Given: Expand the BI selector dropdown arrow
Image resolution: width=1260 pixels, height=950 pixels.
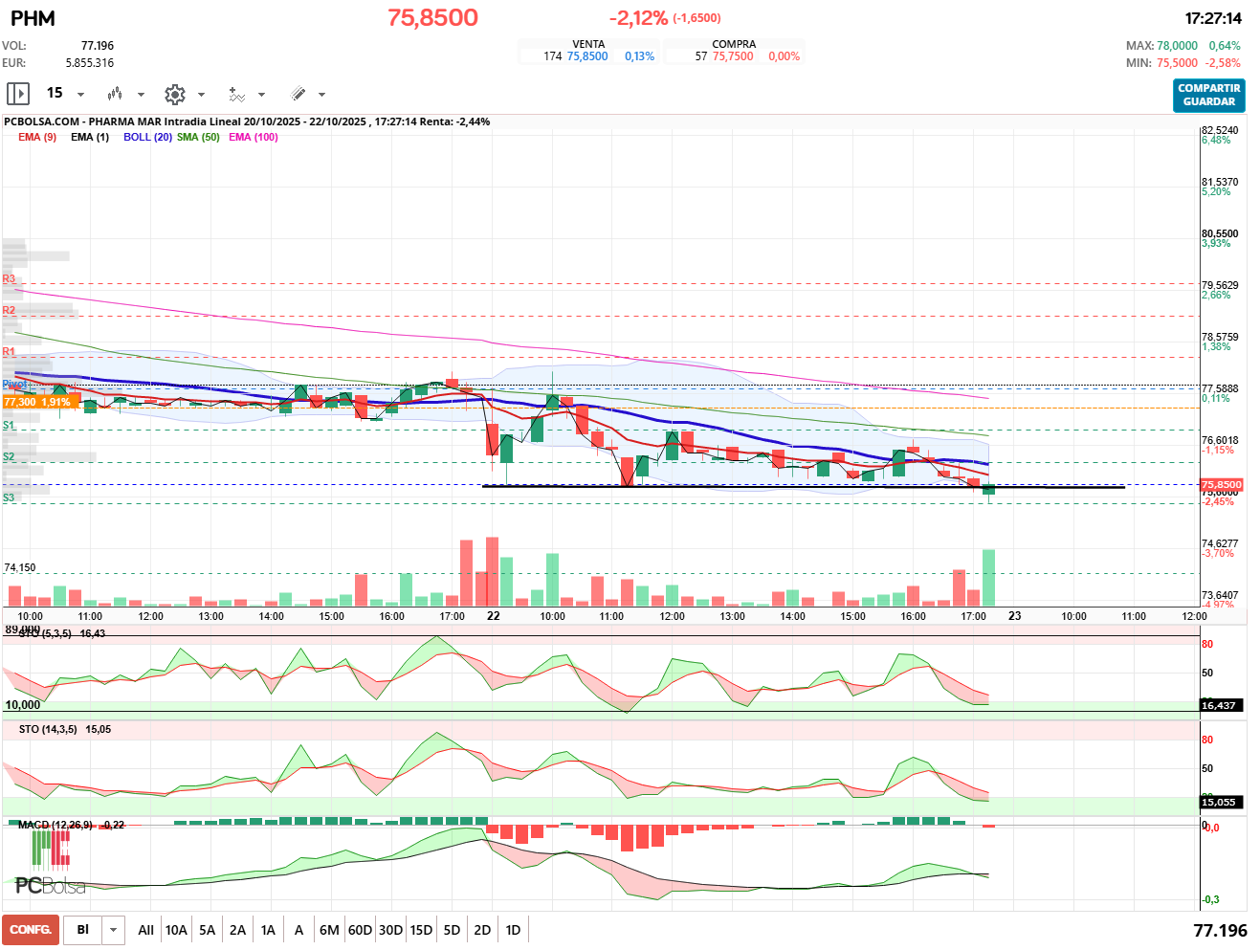Looking at the screenshot, I should click(x=114, y=930).
